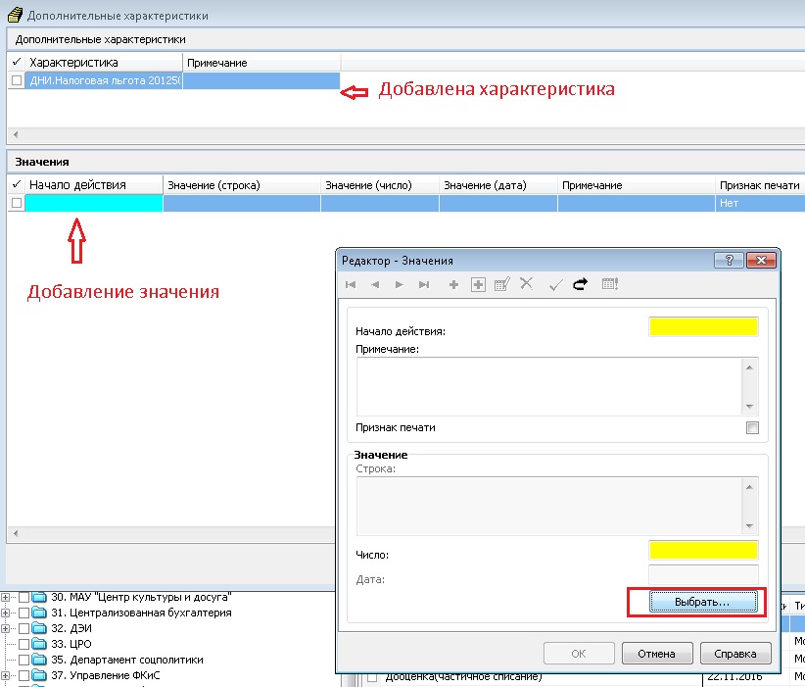Click the black undo arrow icon
Image resolution: width=805 pixels, height=687 pixels.
pyautogui.click(x=580, y=284)
